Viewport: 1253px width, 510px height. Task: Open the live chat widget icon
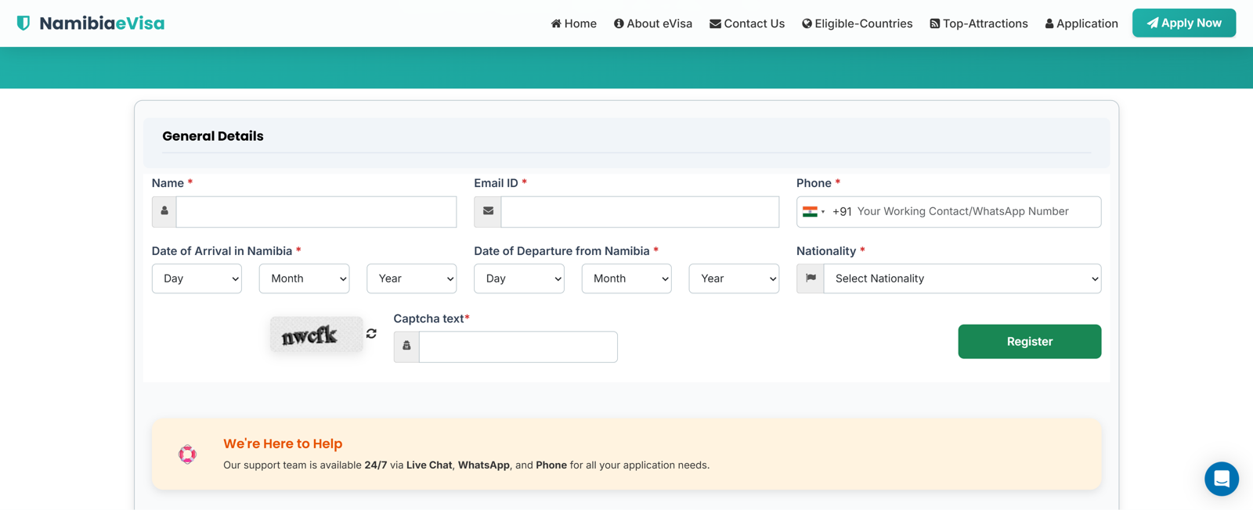point(1221,479)
